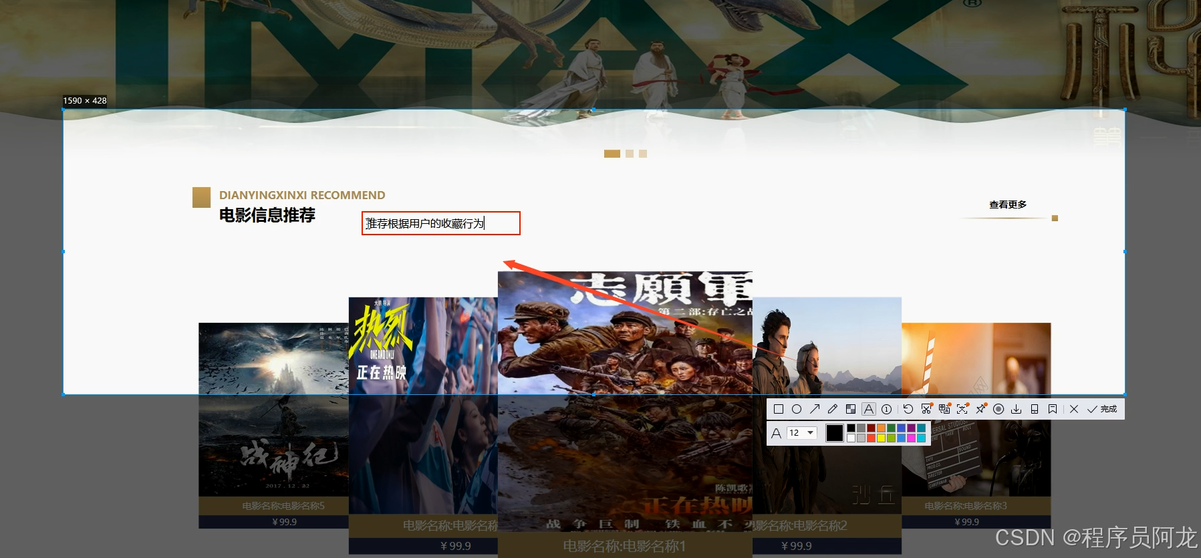Viewport: 1201px width, 558px height.
Task: Pick the dark green color swatch
Action: [x=891, y=428]
